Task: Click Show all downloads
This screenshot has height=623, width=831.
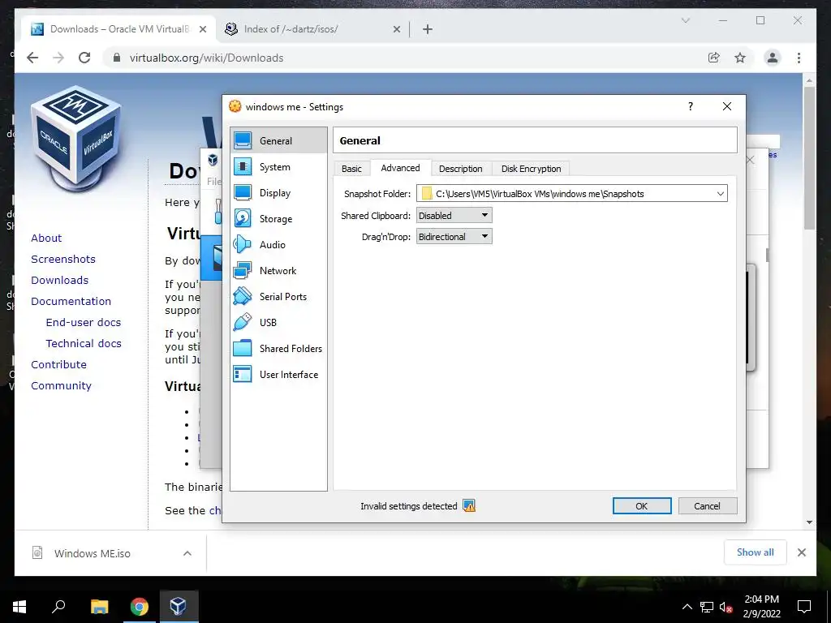Action: click(x=756, y=552)
